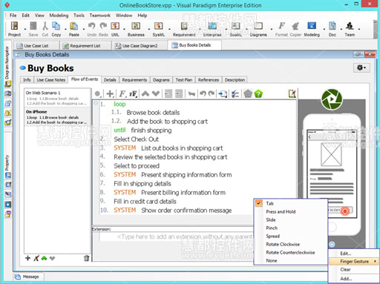The width and height of the screenshot is (380, 284).
Task: Collapse the loop step expander
Action: [96, 104]
